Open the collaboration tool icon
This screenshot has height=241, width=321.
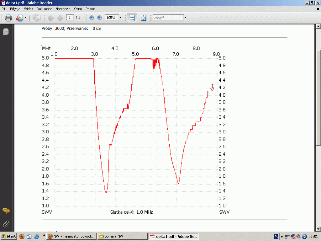pos(19,18)
